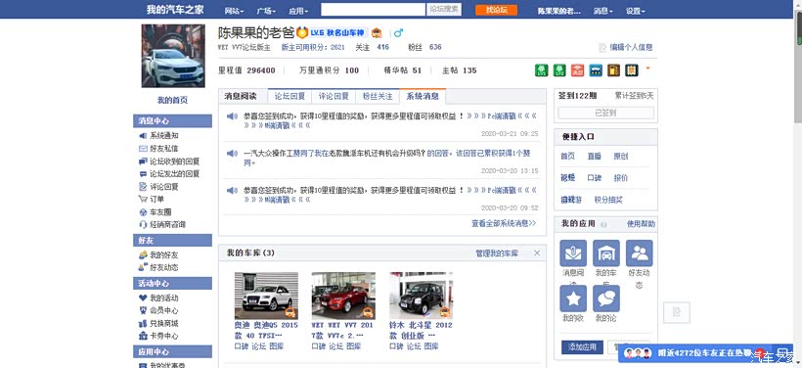Screen dimensions: 802x368
Task: Click the speech-bubble 我的论坛 app icon
Action: (606, 299)
